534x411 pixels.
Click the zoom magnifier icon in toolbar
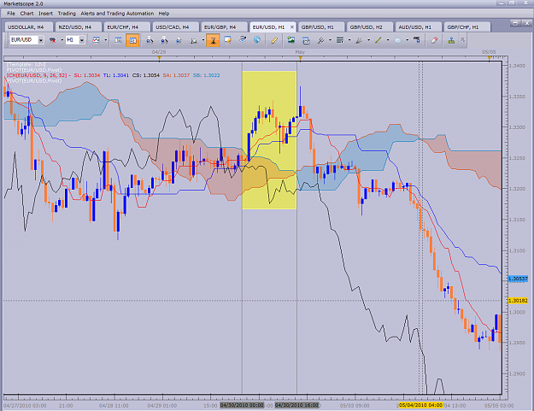pos(193,40)
